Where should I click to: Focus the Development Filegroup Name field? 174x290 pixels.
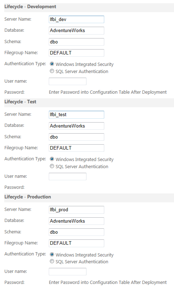click(x=77, y=53)
